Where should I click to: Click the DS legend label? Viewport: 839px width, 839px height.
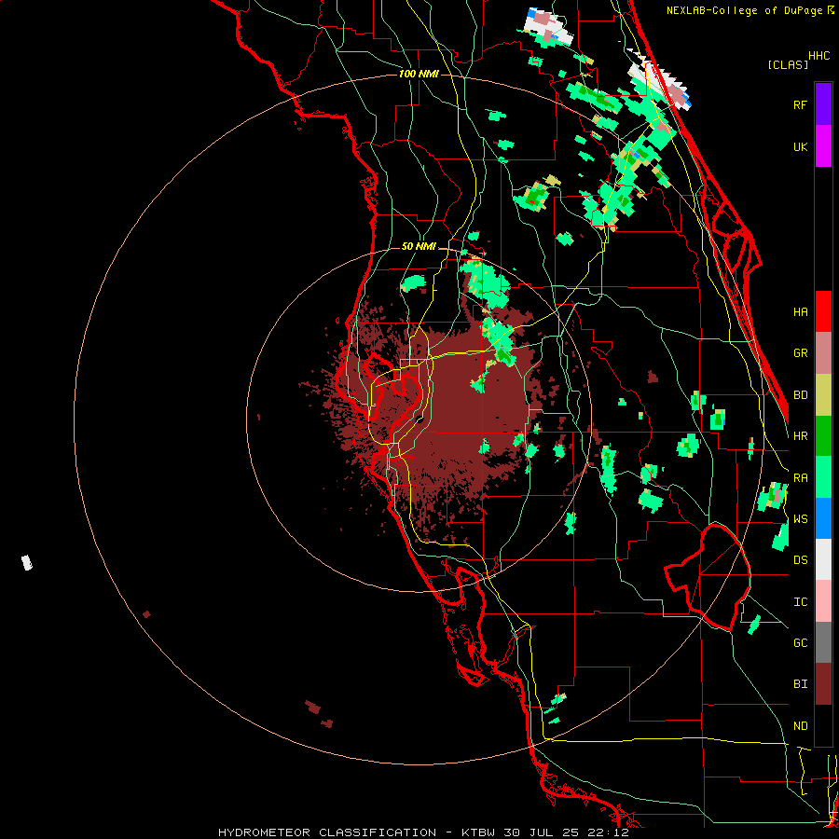801,559
